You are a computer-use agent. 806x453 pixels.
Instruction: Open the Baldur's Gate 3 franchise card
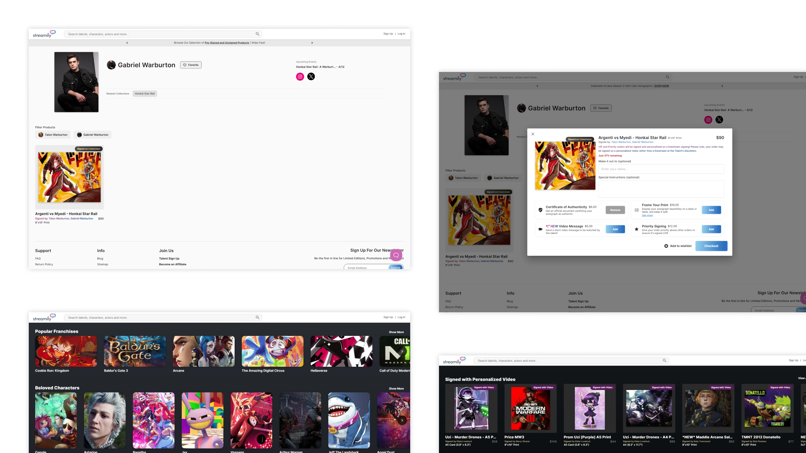click(x=135, y=351)
